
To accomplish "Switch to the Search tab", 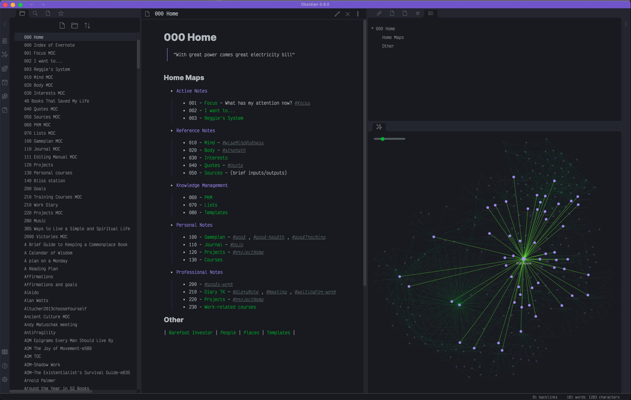I will [35, 13].
